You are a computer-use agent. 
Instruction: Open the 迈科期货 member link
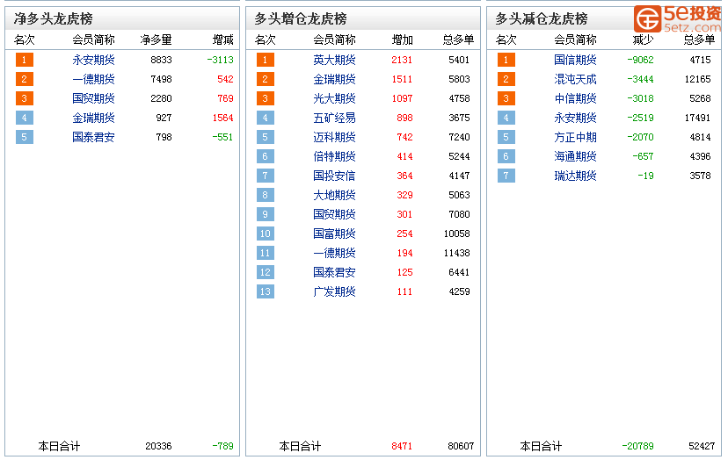(334, 137)
